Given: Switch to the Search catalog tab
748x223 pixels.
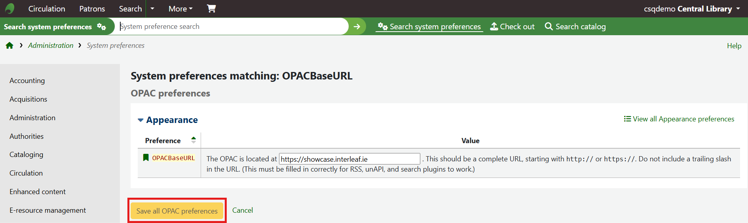Looking at the screenshot, I should (x=575, y=26).
